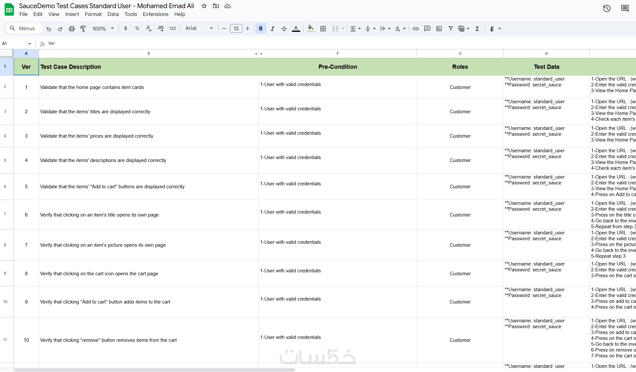Click the Print icon
Screen dimensions: 636x372
point(72,29)
